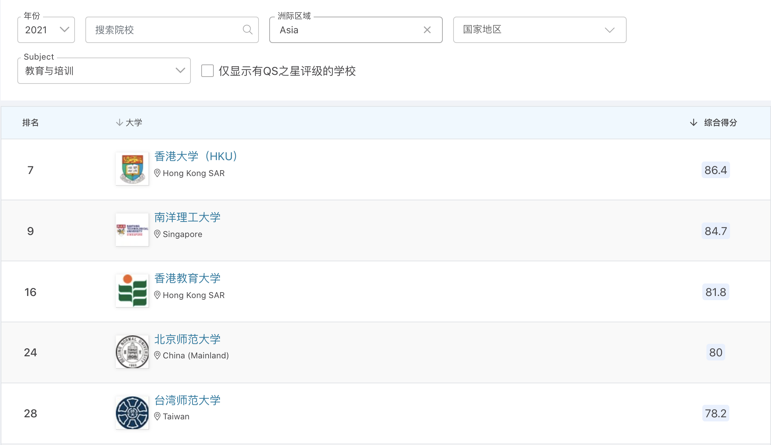Sort by the 综合得分 score arrow
771x445 pixels.
click(693, 122)
